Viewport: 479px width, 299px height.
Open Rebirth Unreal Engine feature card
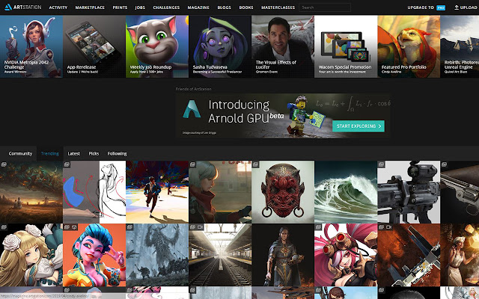(x=460, y=46)
